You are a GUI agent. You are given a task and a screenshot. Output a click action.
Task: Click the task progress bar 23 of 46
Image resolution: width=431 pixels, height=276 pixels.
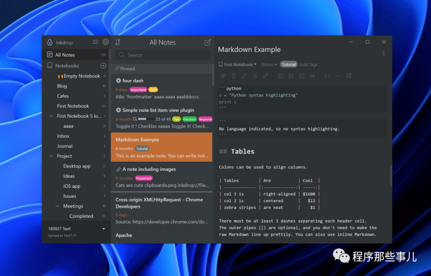(146, 119)
